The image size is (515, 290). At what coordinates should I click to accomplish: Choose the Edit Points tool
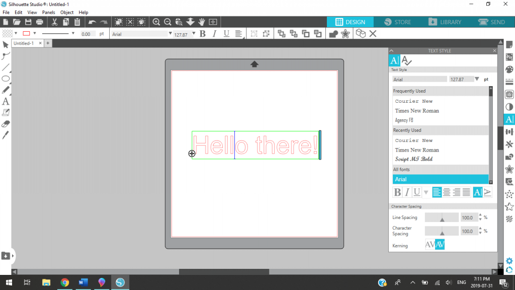tap(6, 56)
